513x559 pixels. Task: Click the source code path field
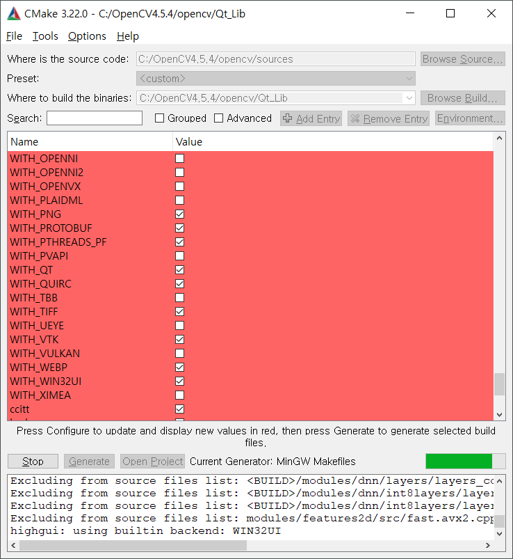click(275, 58)
